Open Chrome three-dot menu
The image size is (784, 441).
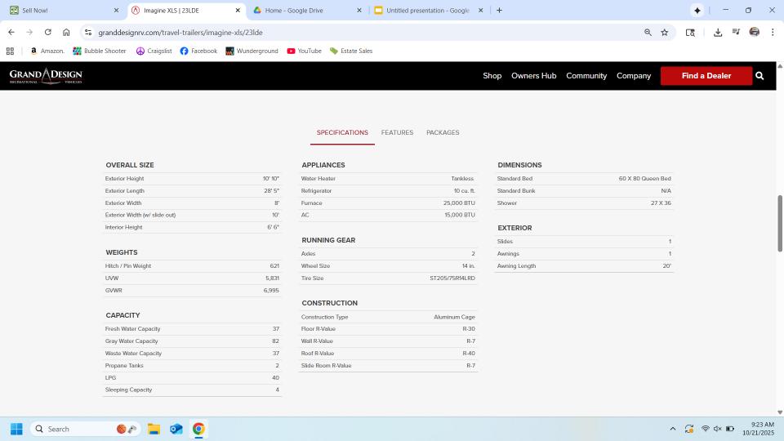point(772,33)
